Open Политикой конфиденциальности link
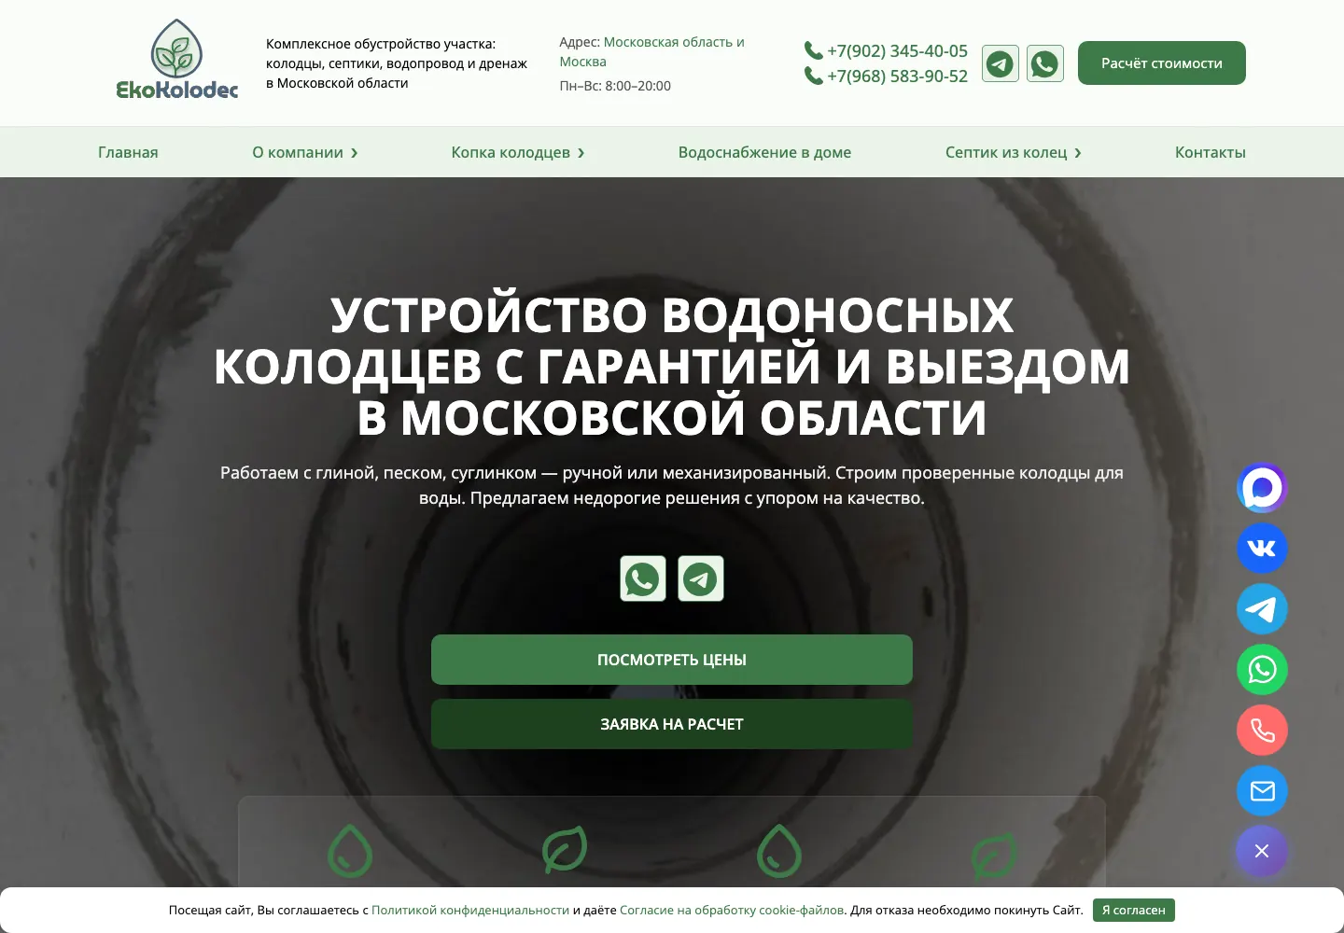 [470, 910]
